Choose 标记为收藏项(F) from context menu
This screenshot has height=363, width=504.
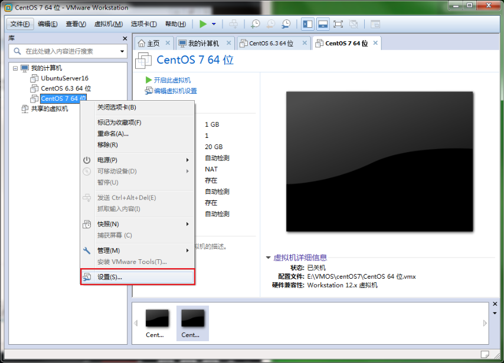[x=138, y=123]
